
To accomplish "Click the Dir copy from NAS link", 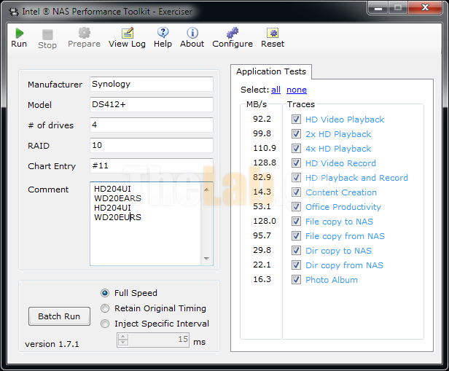I will pyautogui.click(x=344, y=265).
